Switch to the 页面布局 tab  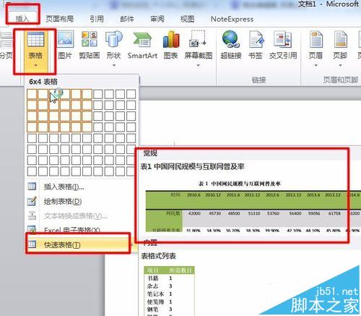pos(60,19)
